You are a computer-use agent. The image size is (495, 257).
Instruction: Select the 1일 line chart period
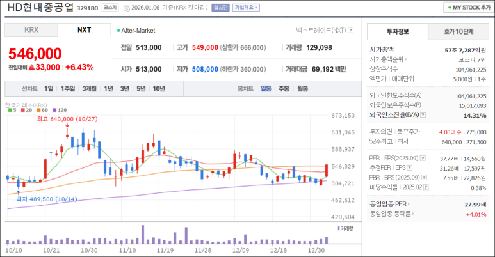point(49,89)
